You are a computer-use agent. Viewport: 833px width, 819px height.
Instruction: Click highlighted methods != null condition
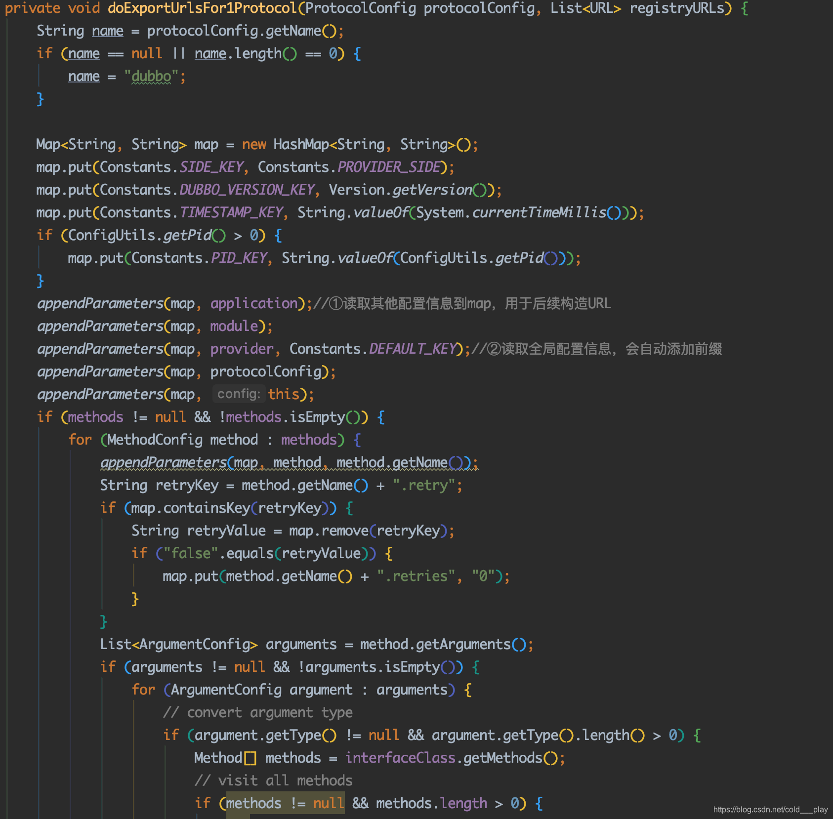(285, 804)
